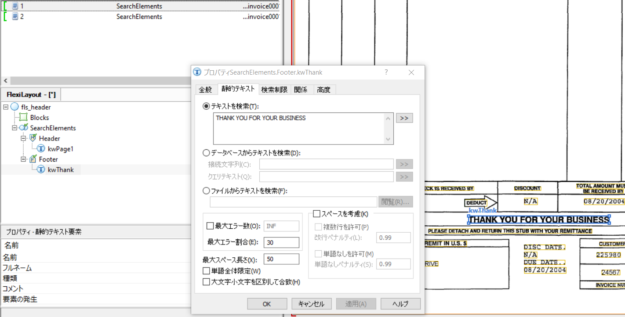Click the kwPage1 static text icon
Screen dimensions: 625x317
tap(41, 149)
